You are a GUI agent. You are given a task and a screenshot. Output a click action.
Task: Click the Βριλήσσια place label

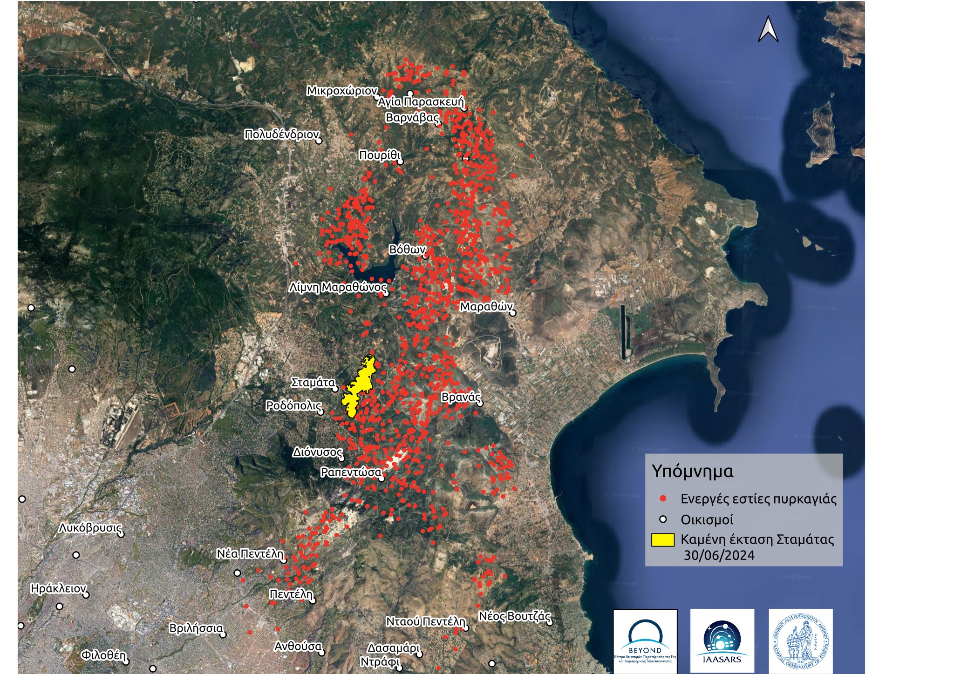196,628
